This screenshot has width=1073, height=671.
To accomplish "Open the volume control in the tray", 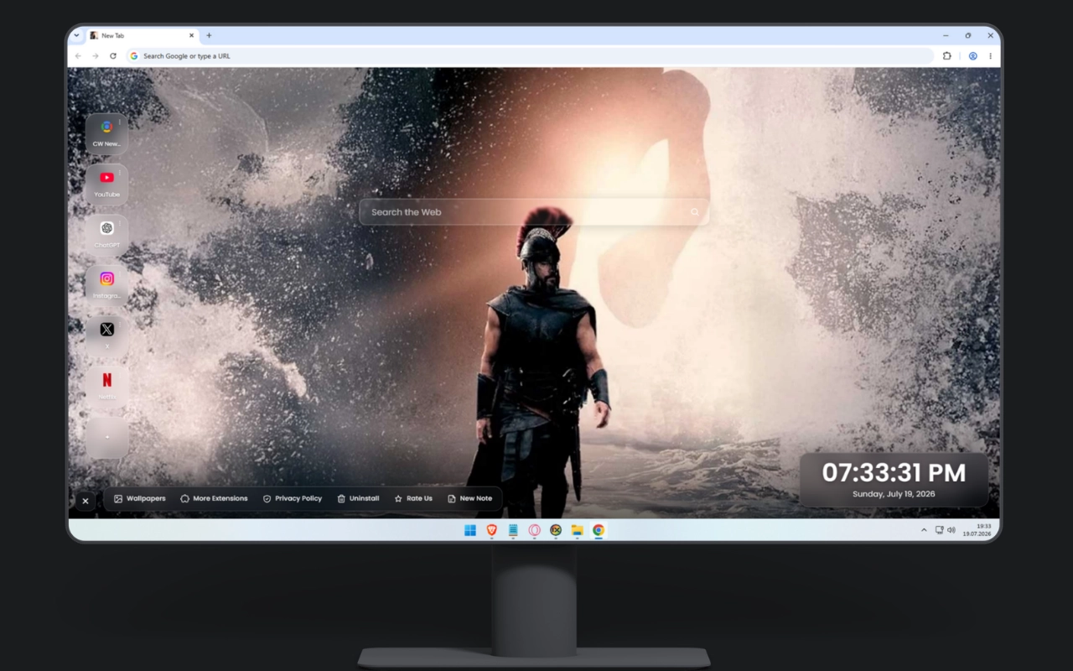I will 951,530.
